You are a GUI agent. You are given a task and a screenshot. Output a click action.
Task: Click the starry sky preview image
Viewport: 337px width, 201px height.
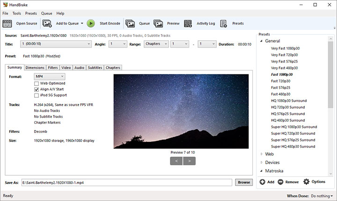coord(181,111)
